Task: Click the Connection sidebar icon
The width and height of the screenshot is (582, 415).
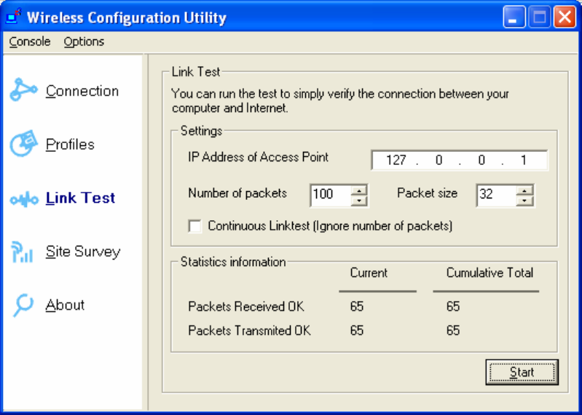Action: point(23,90)
